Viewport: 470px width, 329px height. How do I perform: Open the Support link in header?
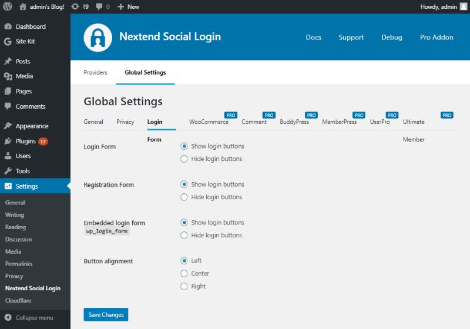[x=351, y=38]
